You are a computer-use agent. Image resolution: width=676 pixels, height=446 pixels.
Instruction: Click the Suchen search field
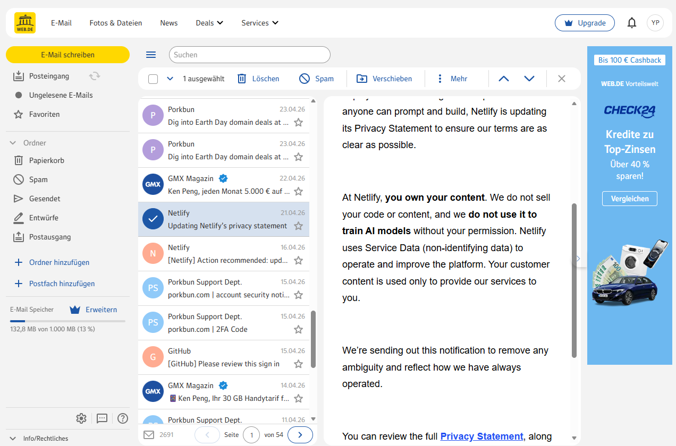(250, 55)
